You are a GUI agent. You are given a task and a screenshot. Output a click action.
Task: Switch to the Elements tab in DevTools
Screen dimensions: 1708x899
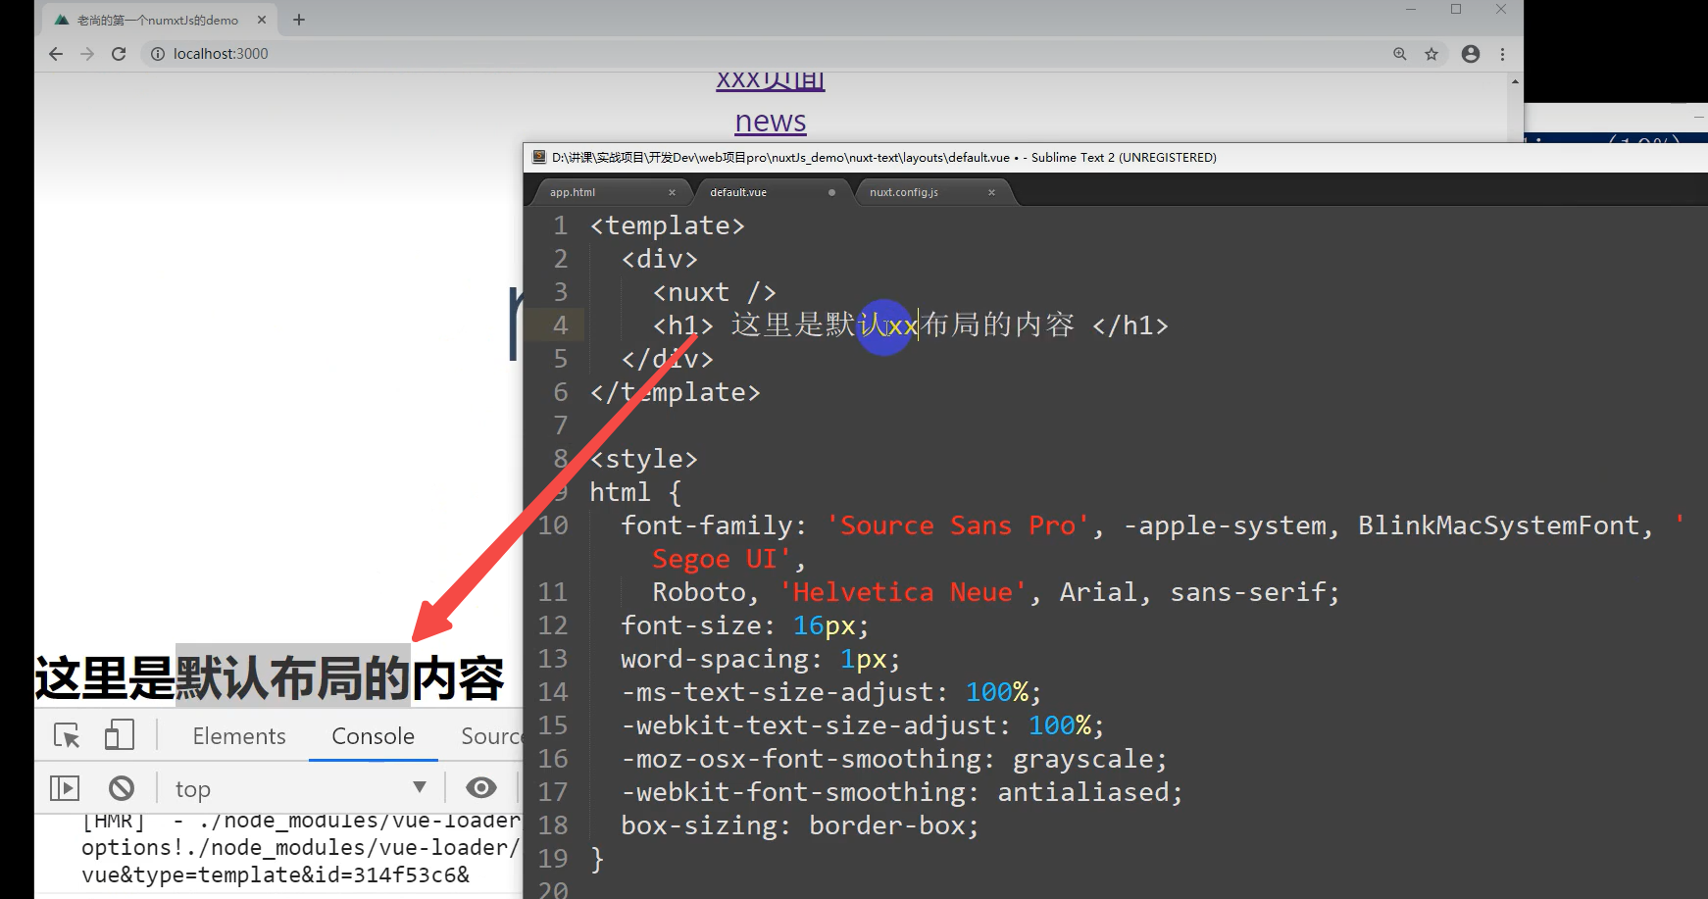[x=239, y=736]
